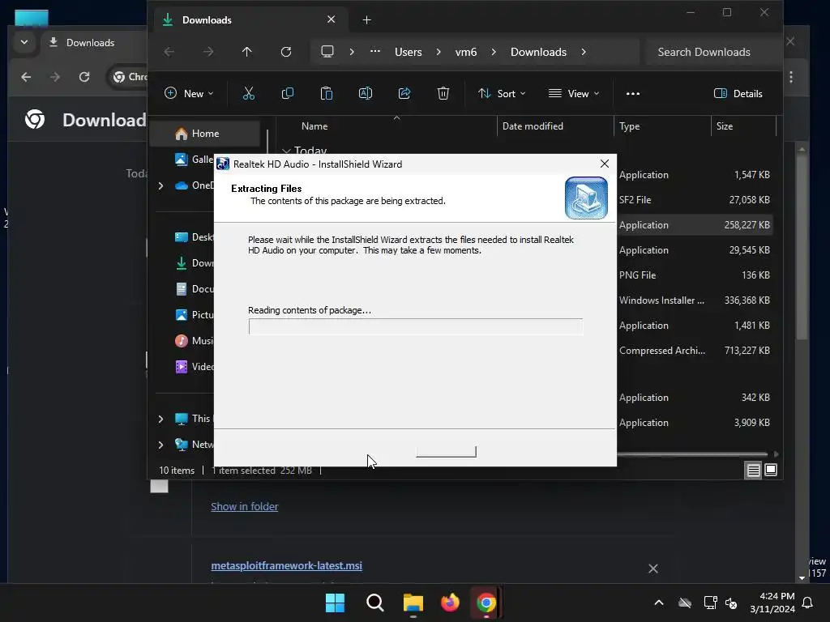Click the InstallShield extraction progress bar
830x622 pixels.
click(x=416, y=326)
